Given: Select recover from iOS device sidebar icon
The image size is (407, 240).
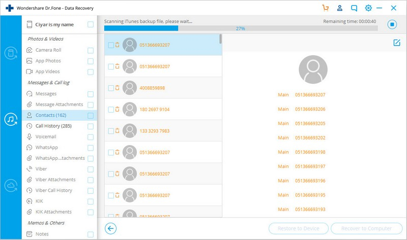Looking at the screenshot, I should pyautogui.click(x=11, y=53).
